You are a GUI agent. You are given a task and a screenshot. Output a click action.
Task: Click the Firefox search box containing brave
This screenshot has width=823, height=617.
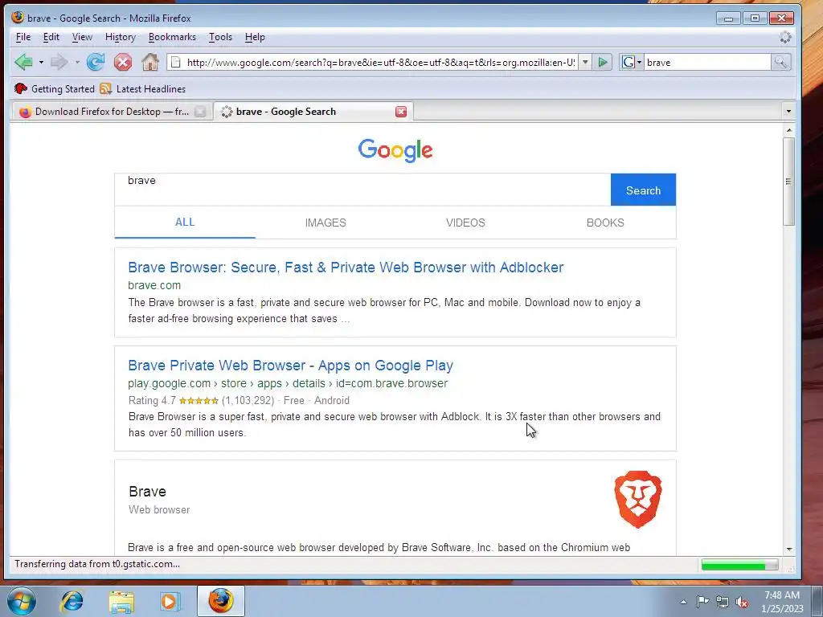pyautogui.click(x=707, y=63)
